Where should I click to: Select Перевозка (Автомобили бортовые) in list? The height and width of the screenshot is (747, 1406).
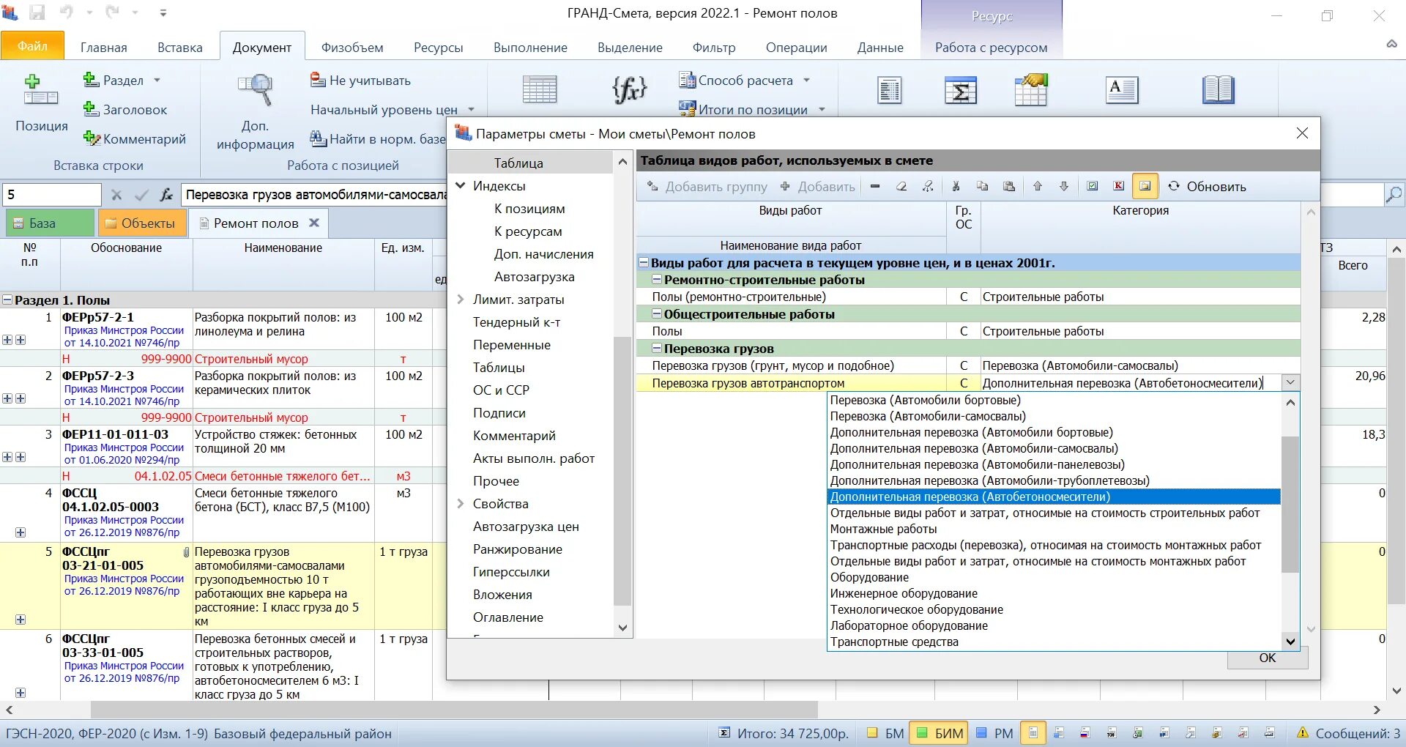pos(926,400)
